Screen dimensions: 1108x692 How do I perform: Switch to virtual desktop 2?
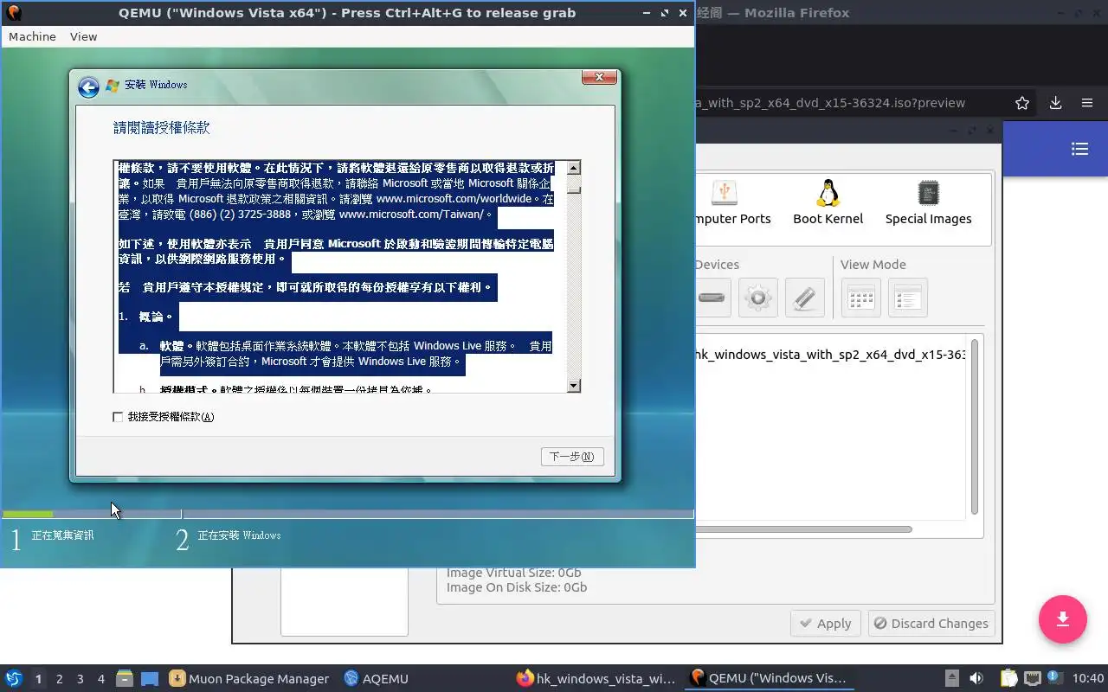click(60, 679)
